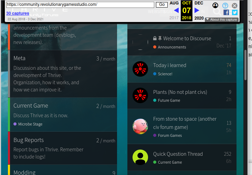Image resolution: width=252 pixels, height=175 pixels.
Task: Open the Meta category
Action: pos(19,58)
